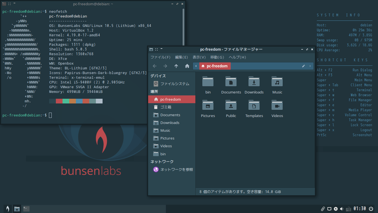Select ゴミ箱 (Trash) in the sidebar
This screenshot has height=213, width=378.
[166, 107]
